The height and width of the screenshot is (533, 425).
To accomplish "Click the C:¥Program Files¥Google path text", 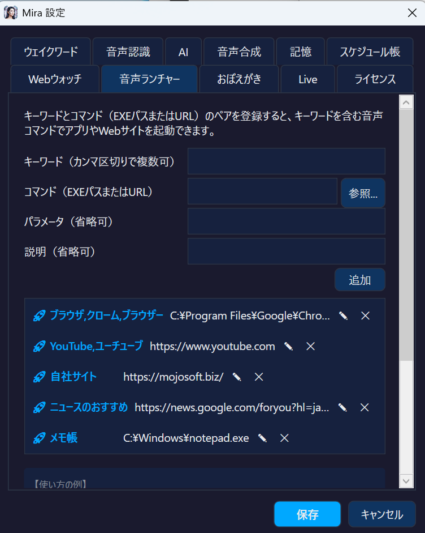I will pyautogui.click(x=250, y=316).
